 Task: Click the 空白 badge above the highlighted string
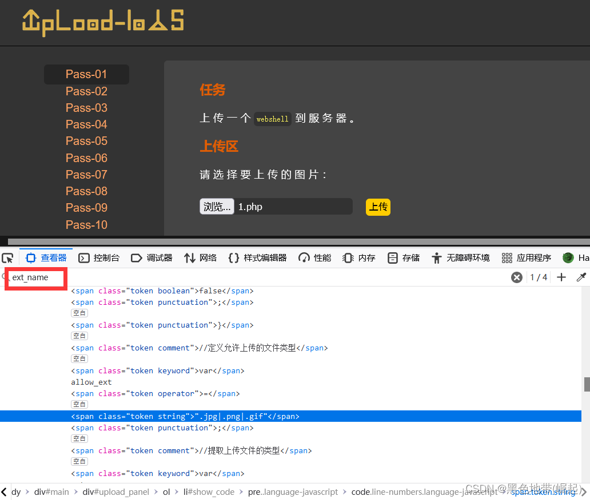click(79, 404)
